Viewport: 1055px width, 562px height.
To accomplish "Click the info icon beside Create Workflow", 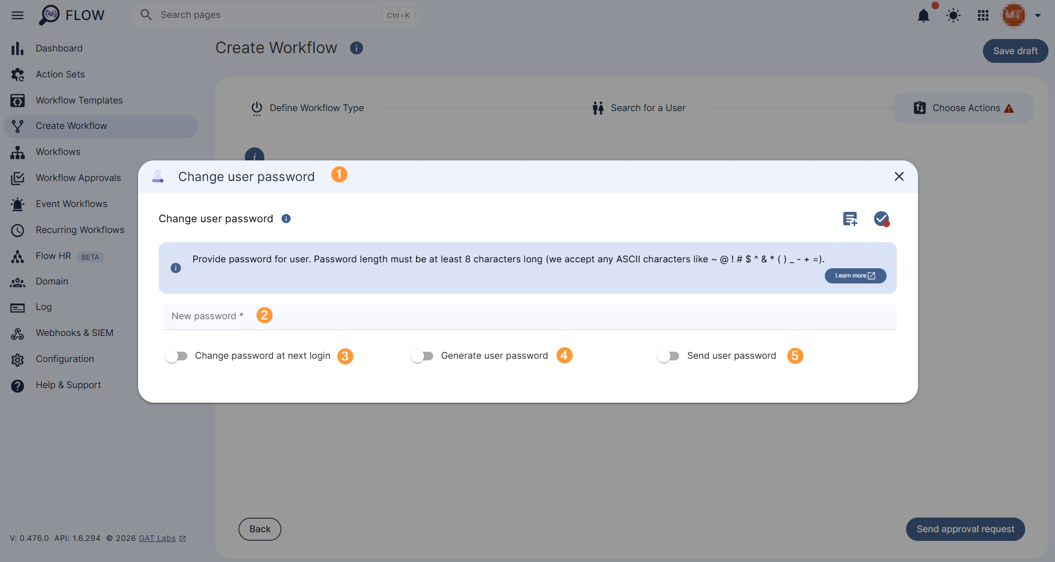I will (x=356, y=48).
